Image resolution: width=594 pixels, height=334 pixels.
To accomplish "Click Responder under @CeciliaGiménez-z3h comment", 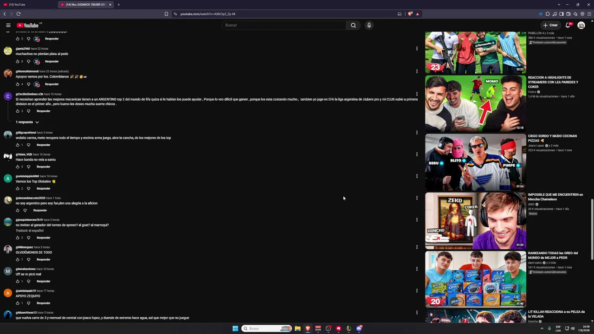I will [x=43, y=111].
